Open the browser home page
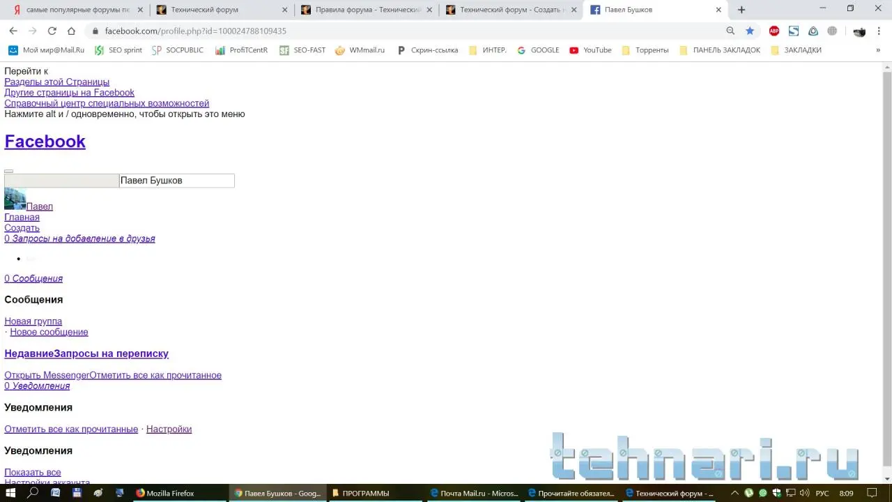 [71, 31]
